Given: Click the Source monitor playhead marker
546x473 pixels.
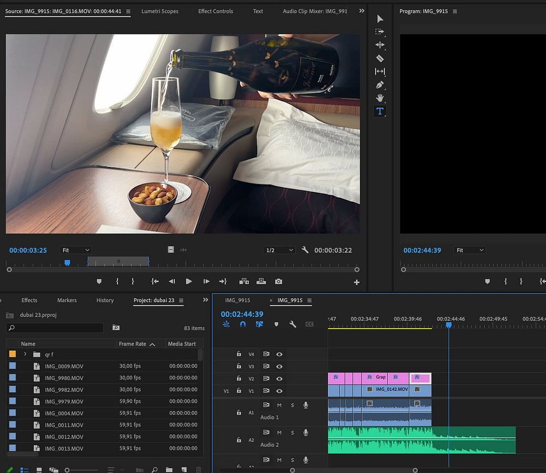Looking at the screenshot, I should coord(67,263).
